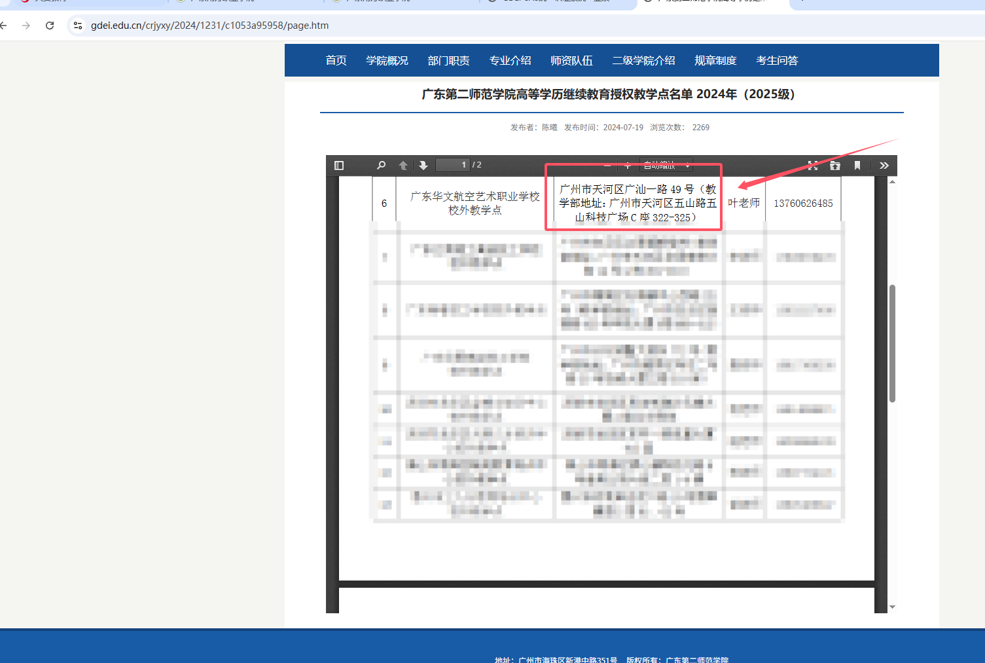Reload the current page

[50, 26]
